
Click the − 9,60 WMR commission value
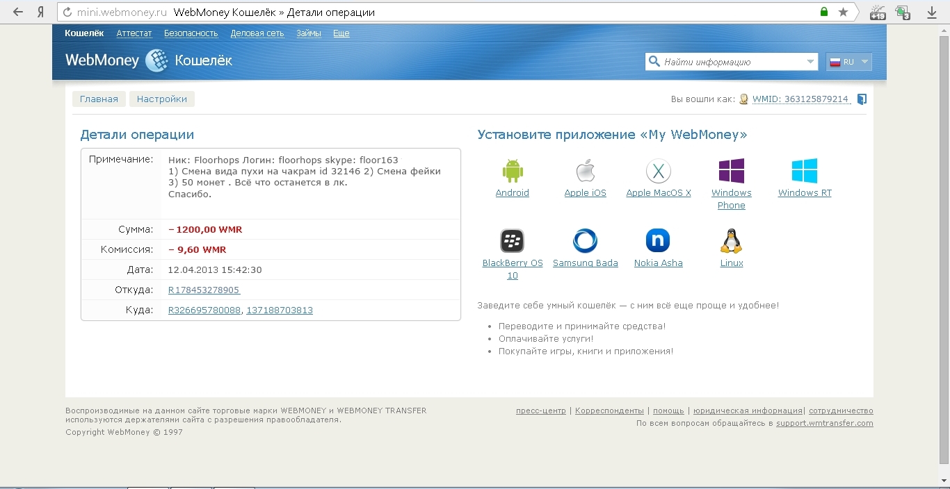coord(198,249)
